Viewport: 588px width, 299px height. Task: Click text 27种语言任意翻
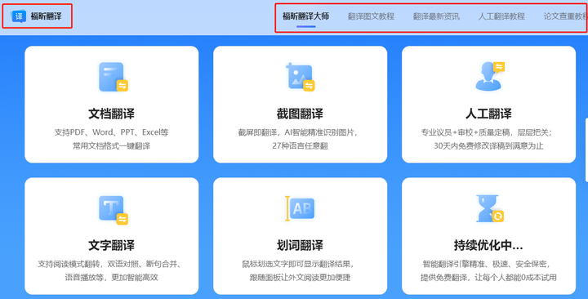[300, 146]
